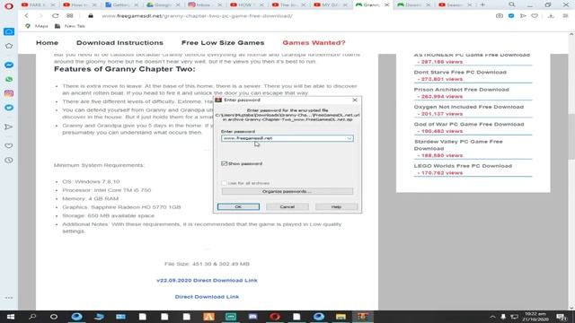
Task: Open the lower Direct Download Link
Action: [x=207, y=297]
